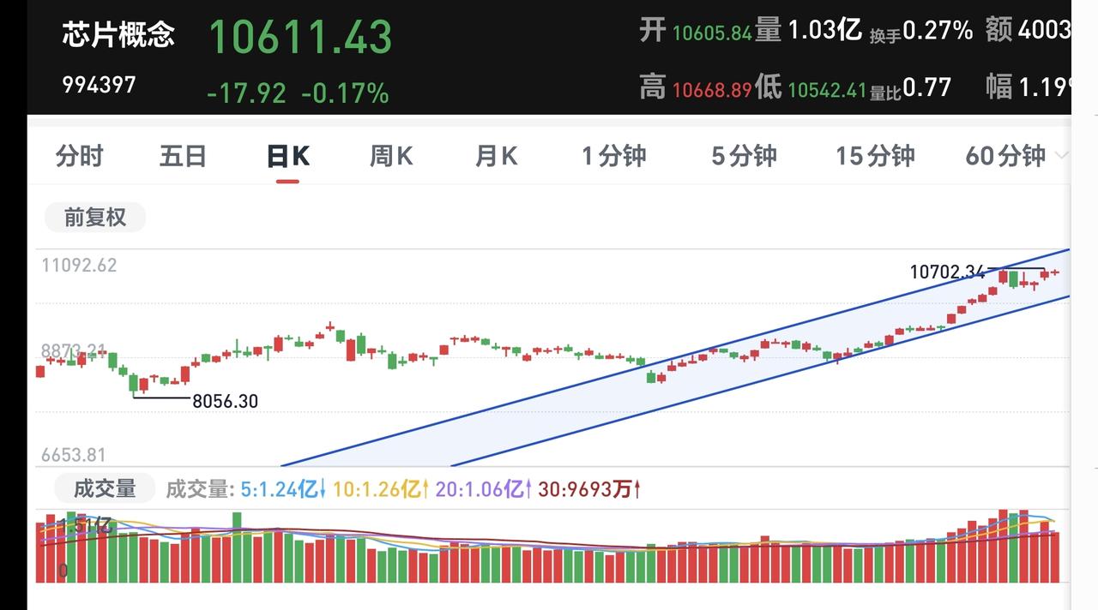Screen dimensions: 1098x610
Task: Click the sector code 994397
Action: [99, 85]
